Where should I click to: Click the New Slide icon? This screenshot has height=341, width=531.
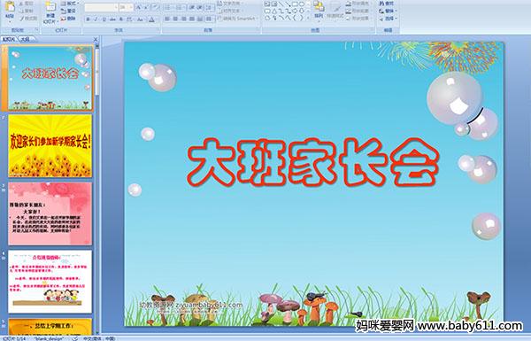[x=50, y=7]
